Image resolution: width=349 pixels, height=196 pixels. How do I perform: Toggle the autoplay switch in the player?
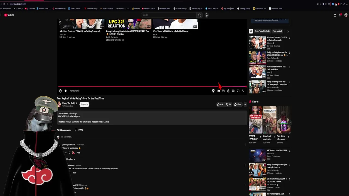tap(218, 91)
